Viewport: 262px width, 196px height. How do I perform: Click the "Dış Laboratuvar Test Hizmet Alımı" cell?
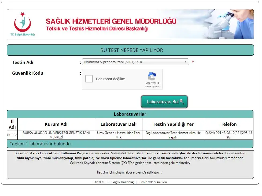tap(173, 135)
